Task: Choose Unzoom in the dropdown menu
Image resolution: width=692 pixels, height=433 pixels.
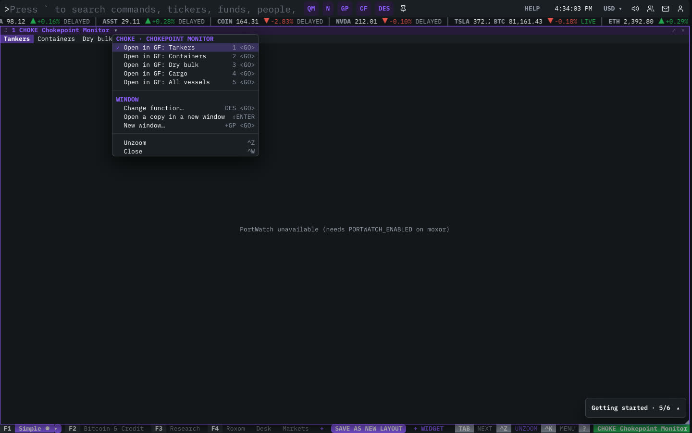Action: [x=185, y=143]
